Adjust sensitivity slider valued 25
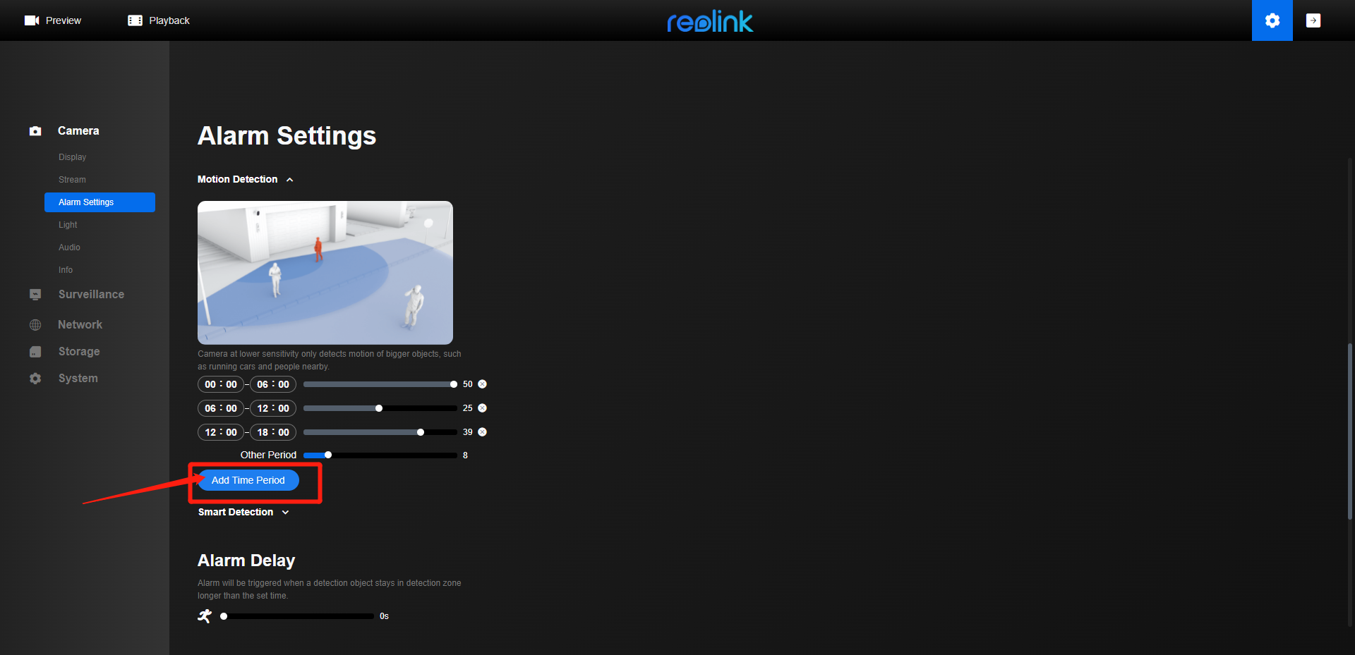 tap(380, 408)
